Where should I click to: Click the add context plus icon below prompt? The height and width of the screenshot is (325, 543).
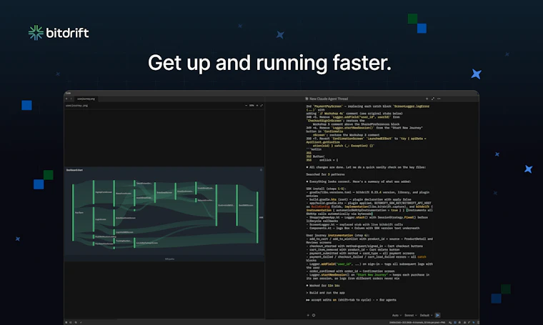308,315
